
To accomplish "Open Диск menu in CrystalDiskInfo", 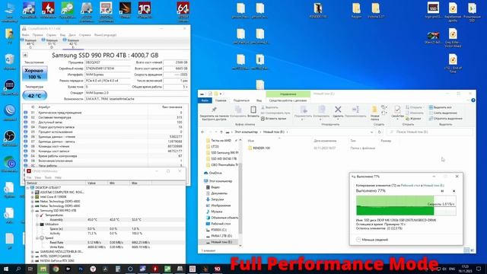I will coord(72,35).
